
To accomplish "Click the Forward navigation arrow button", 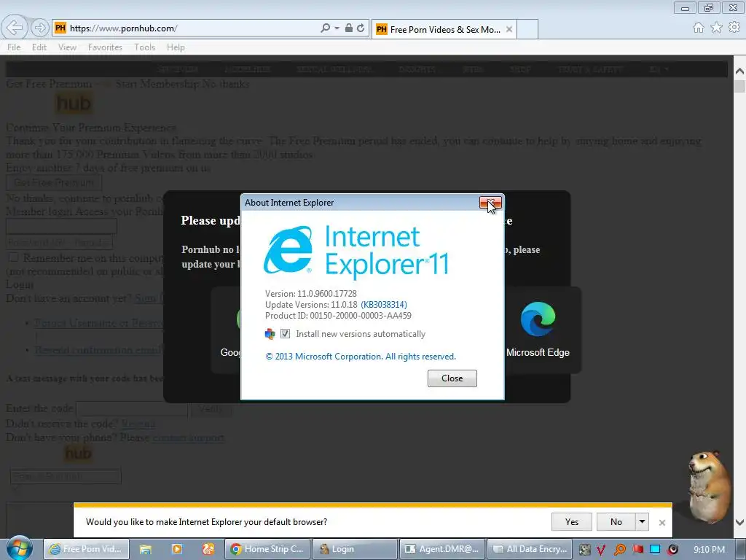I will pyautogui.click(x=40, y=28).
